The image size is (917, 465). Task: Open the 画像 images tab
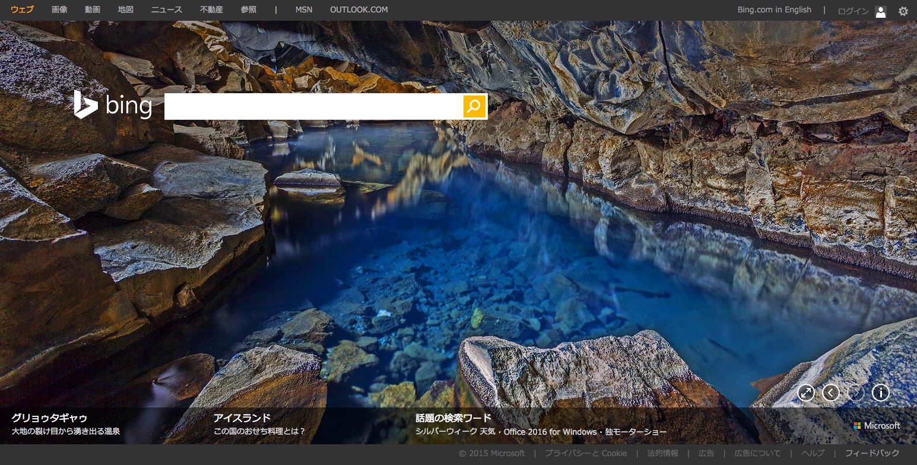[x=59, y=9]
